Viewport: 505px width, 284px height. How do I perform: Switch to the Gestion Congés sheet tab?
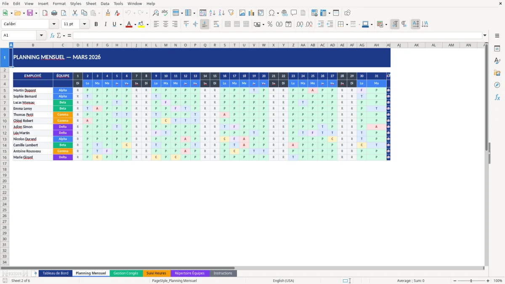(126, 273)
